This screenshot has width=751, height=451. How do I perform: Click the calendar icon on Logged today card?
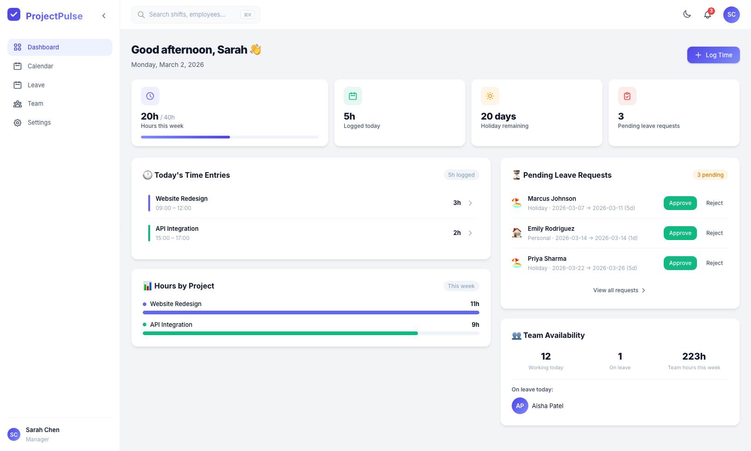click(353, 96)
